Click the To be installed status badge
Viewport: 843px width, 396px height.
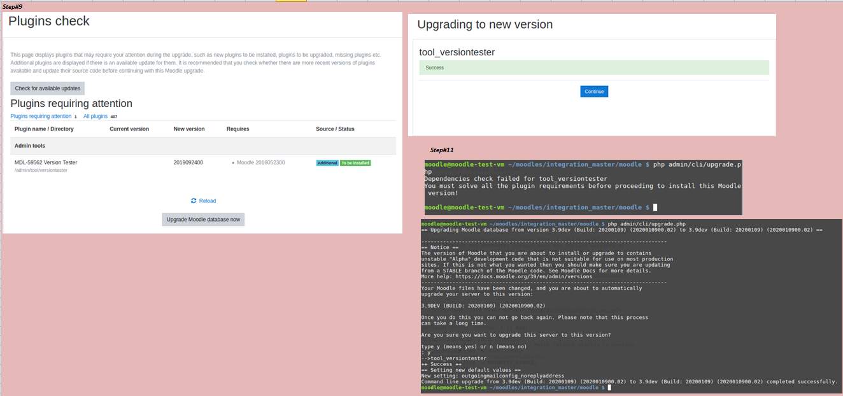tap(355, 163)
